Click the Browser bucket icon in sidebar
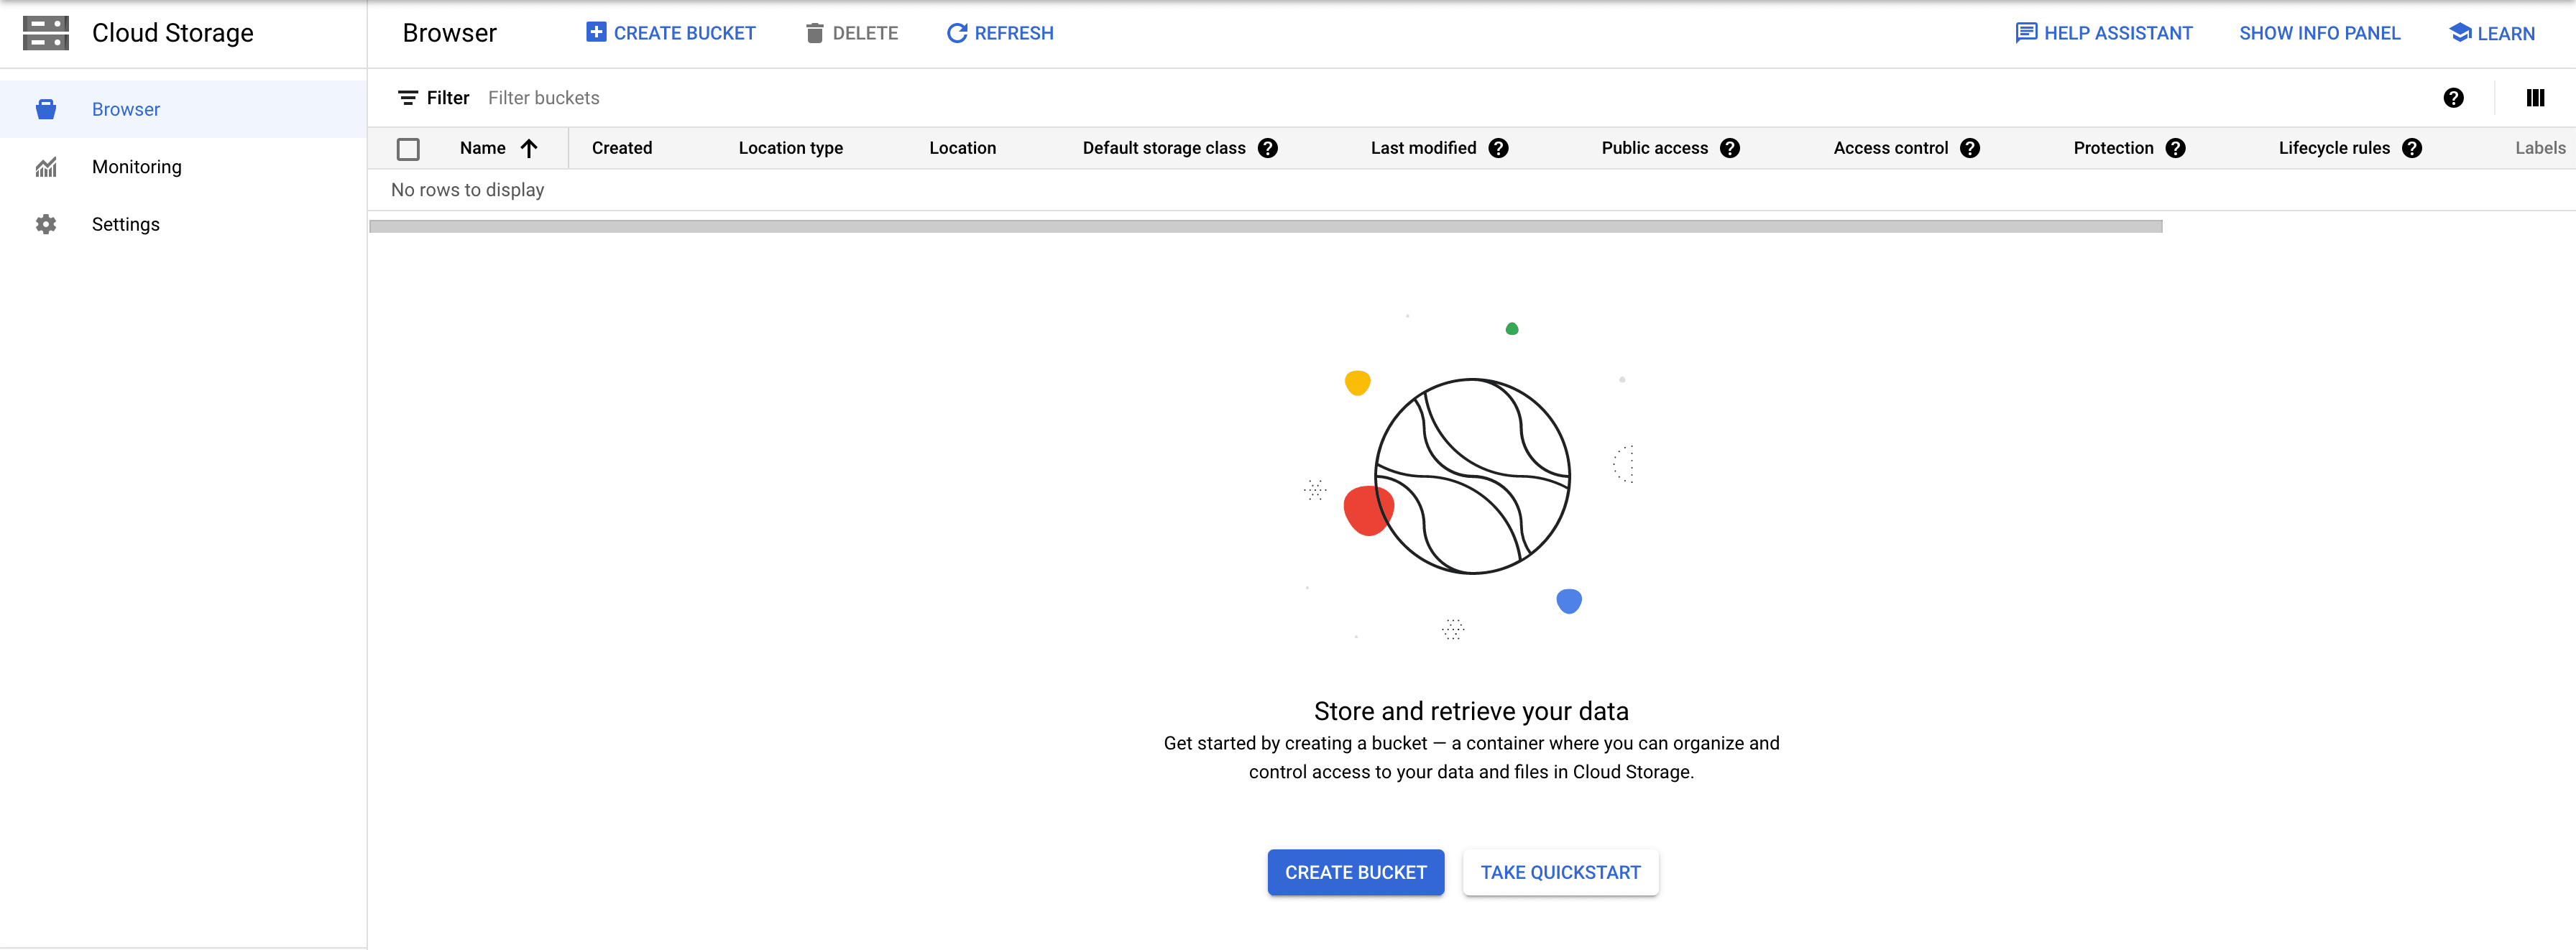 (46, 109)
